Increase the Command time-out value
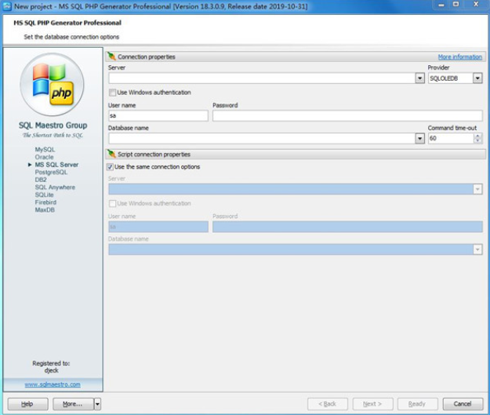Screen dimensions: 490x415 [477, 135]
